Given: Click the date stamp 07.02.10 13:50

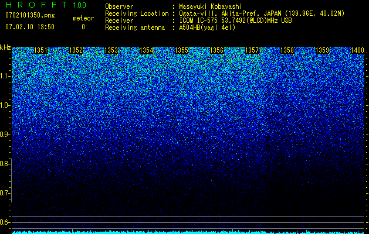Looking at the screenshot, I should (30, 27).
